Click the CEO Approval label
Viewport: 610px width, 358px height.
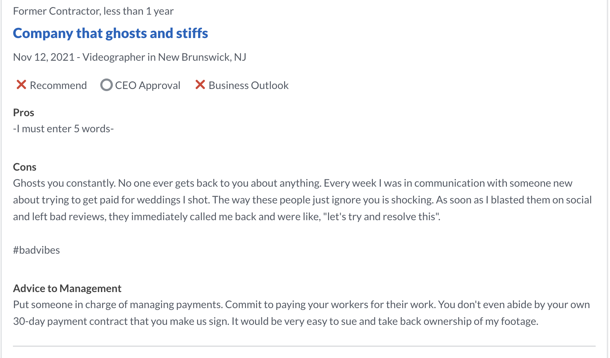click(x=147, y=85)
